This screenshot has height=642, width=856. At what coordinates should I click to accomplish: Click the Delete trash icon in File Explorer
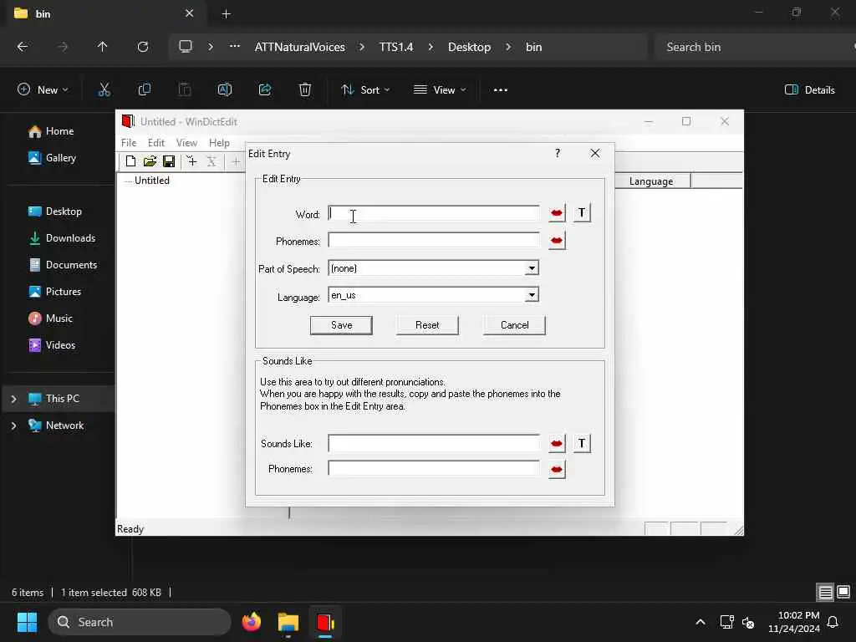[305, 89]
